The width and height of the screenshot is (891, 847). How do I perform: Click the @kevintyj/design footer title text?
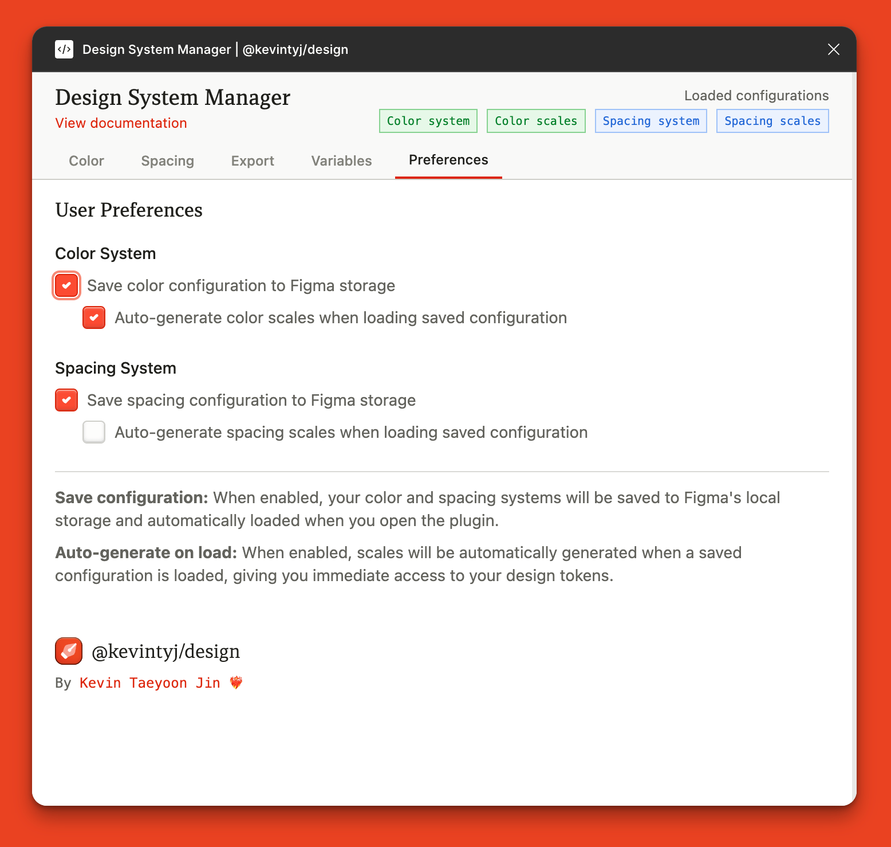click(x=165, y=652)
